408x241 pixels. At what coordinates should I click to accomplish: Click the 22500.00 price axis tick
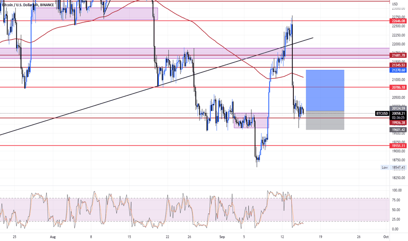point(398,26)
